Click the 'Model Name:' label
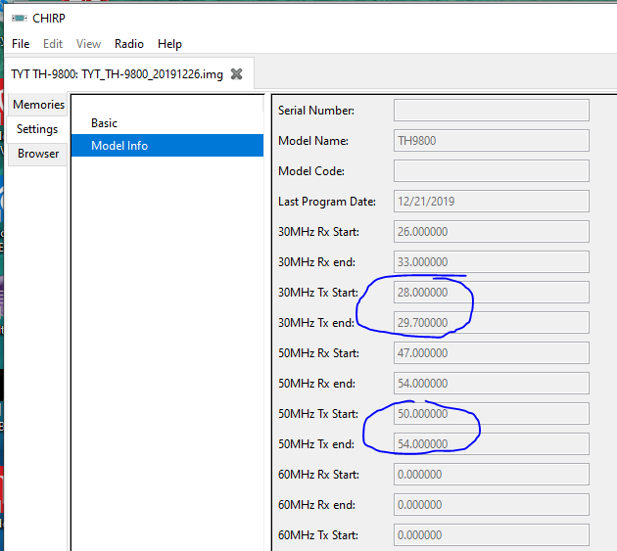This screenshot has height=551, width=617. pos(313,141)
